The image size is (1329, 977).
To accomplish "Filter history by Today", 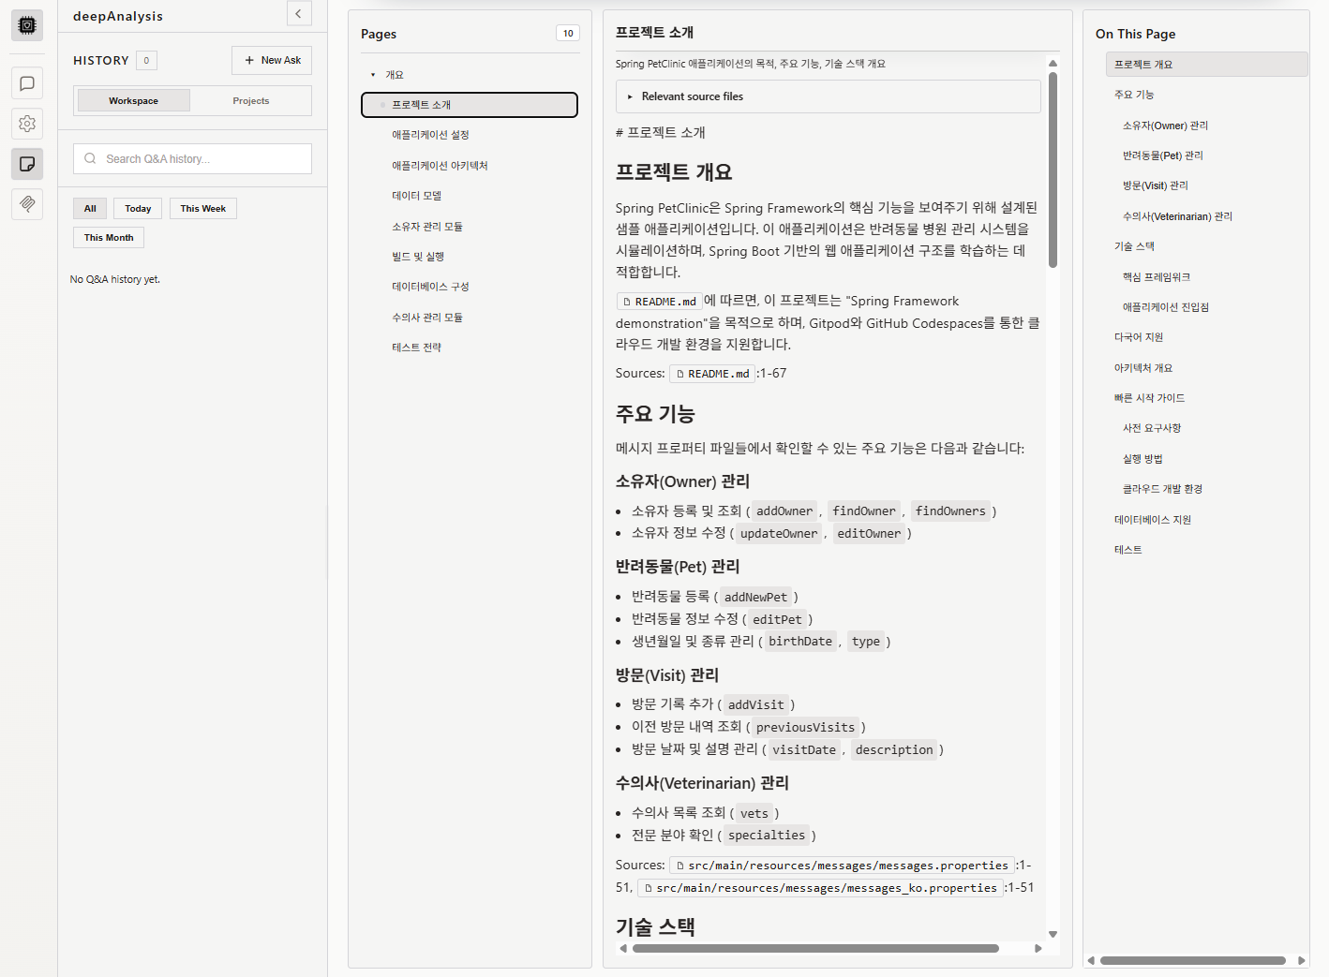I will click(x=138, y=208).
